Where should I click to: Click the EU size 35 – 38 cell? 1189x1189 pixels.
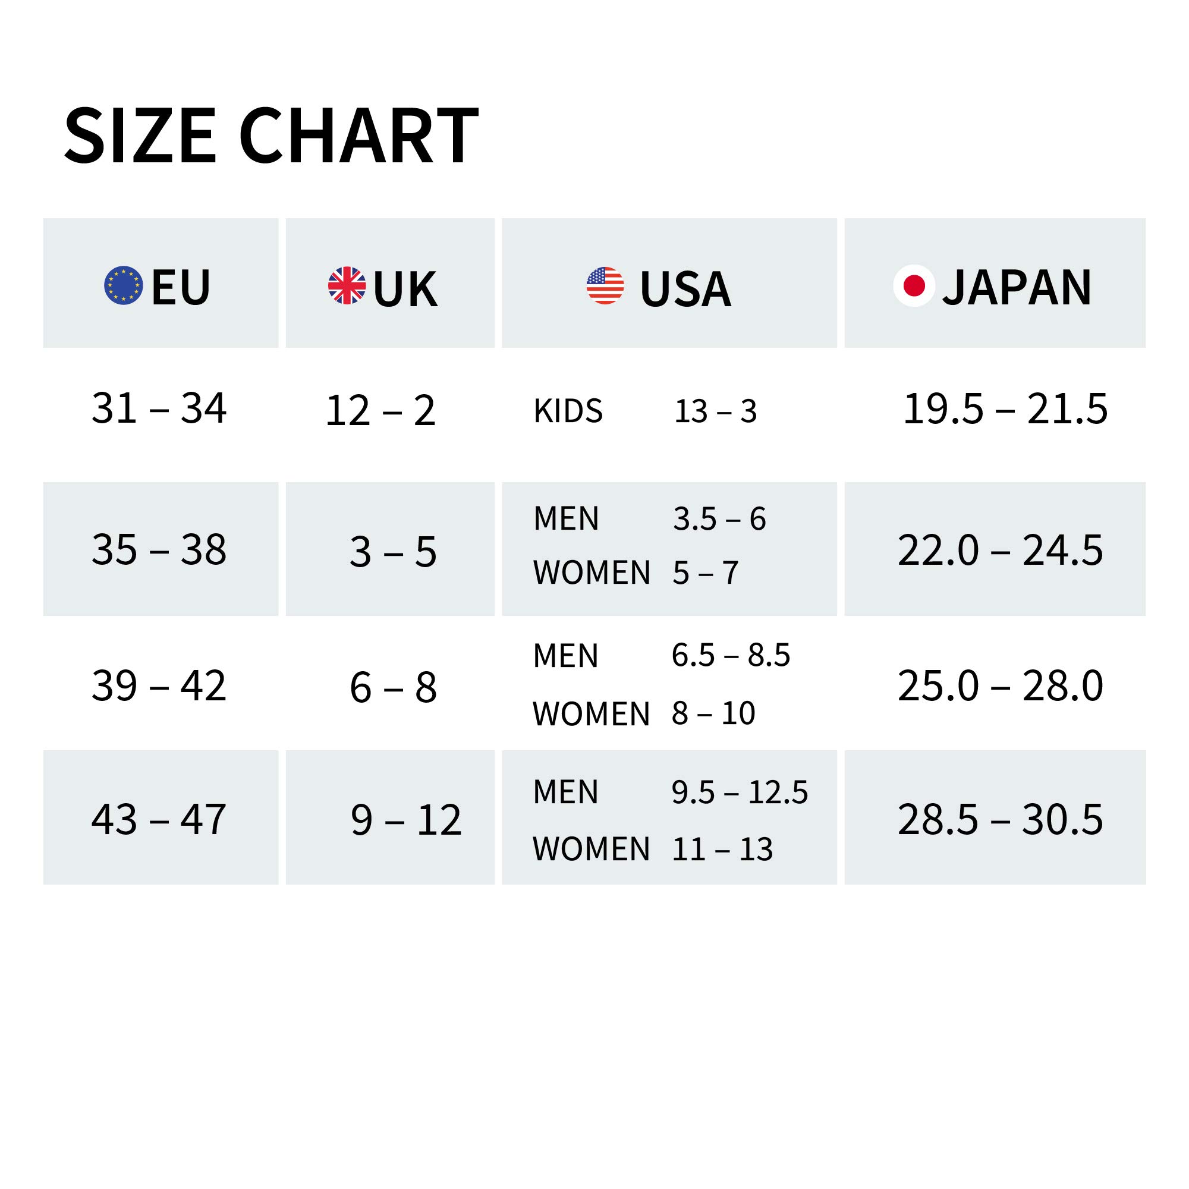pyautogui.click(x=159, y=549)
